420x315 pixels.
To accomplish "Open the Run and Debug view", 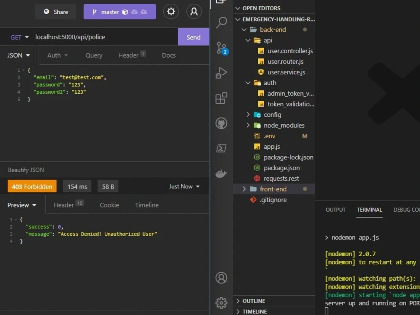I will click(221, 73).
